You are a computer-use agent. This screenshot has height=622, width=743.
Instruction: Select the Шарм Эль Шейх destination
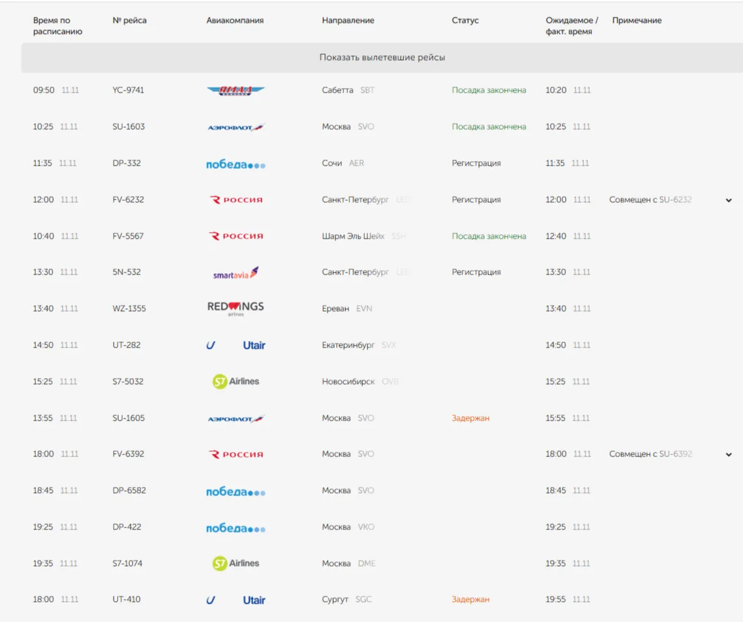(353, 237)
